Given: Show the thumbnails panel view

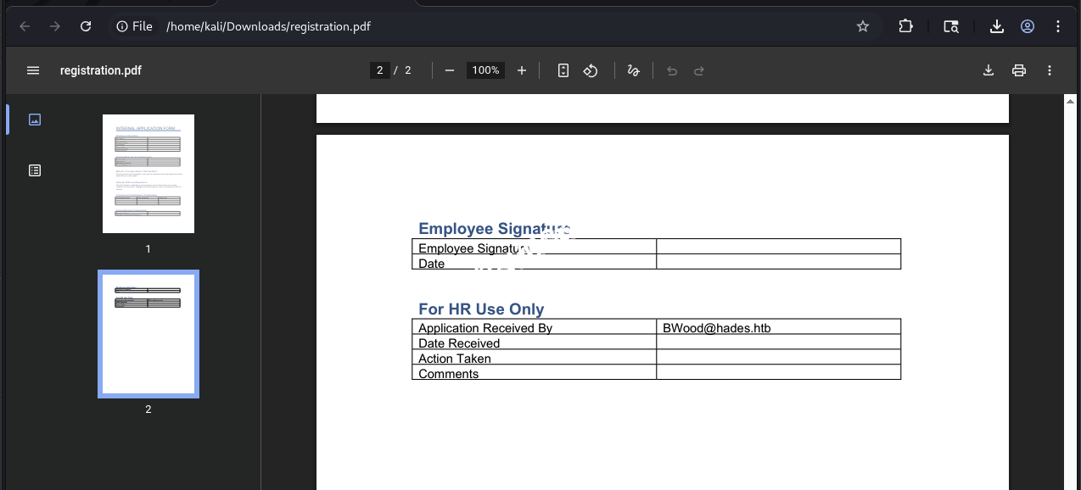Looking at the screenshot, I should pos(34,119).
